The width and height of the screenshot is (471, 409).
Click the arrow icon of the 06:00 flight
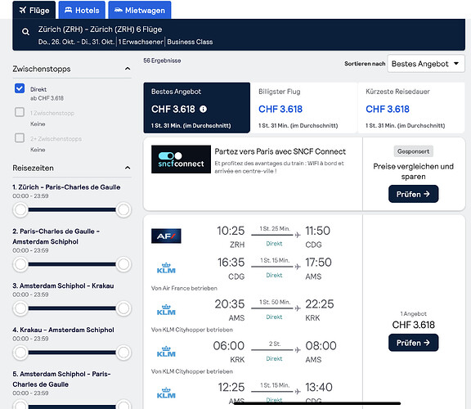tap(298, 350)
